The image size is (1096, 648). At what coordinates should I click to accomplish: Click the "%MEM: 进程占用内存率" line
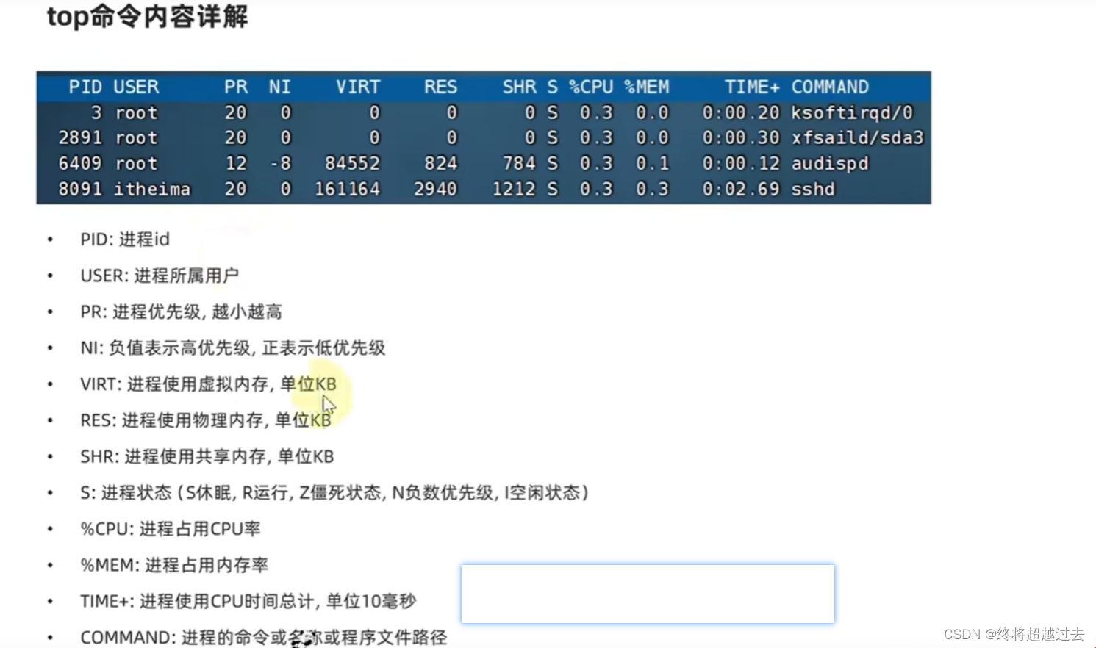coord(174,565)
